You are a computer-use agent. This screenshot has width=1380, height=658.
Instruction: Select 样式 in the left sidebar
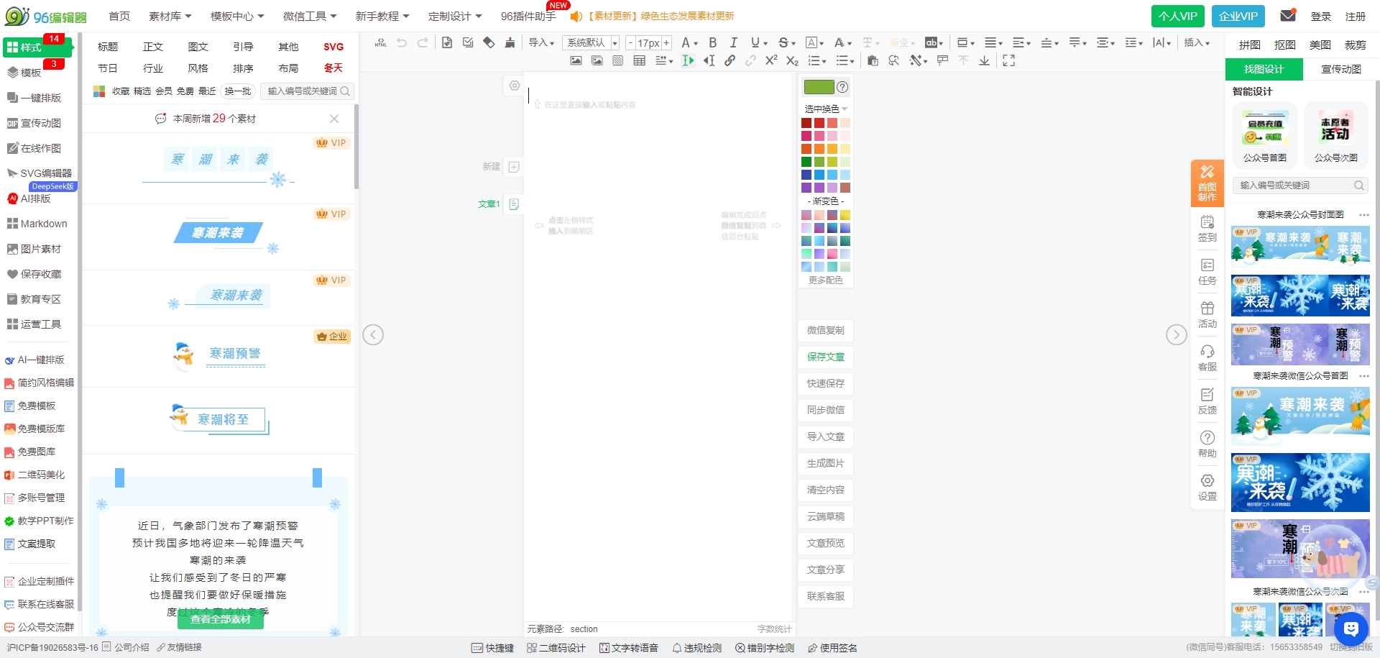pyautogui.click(x=37, y=47)
